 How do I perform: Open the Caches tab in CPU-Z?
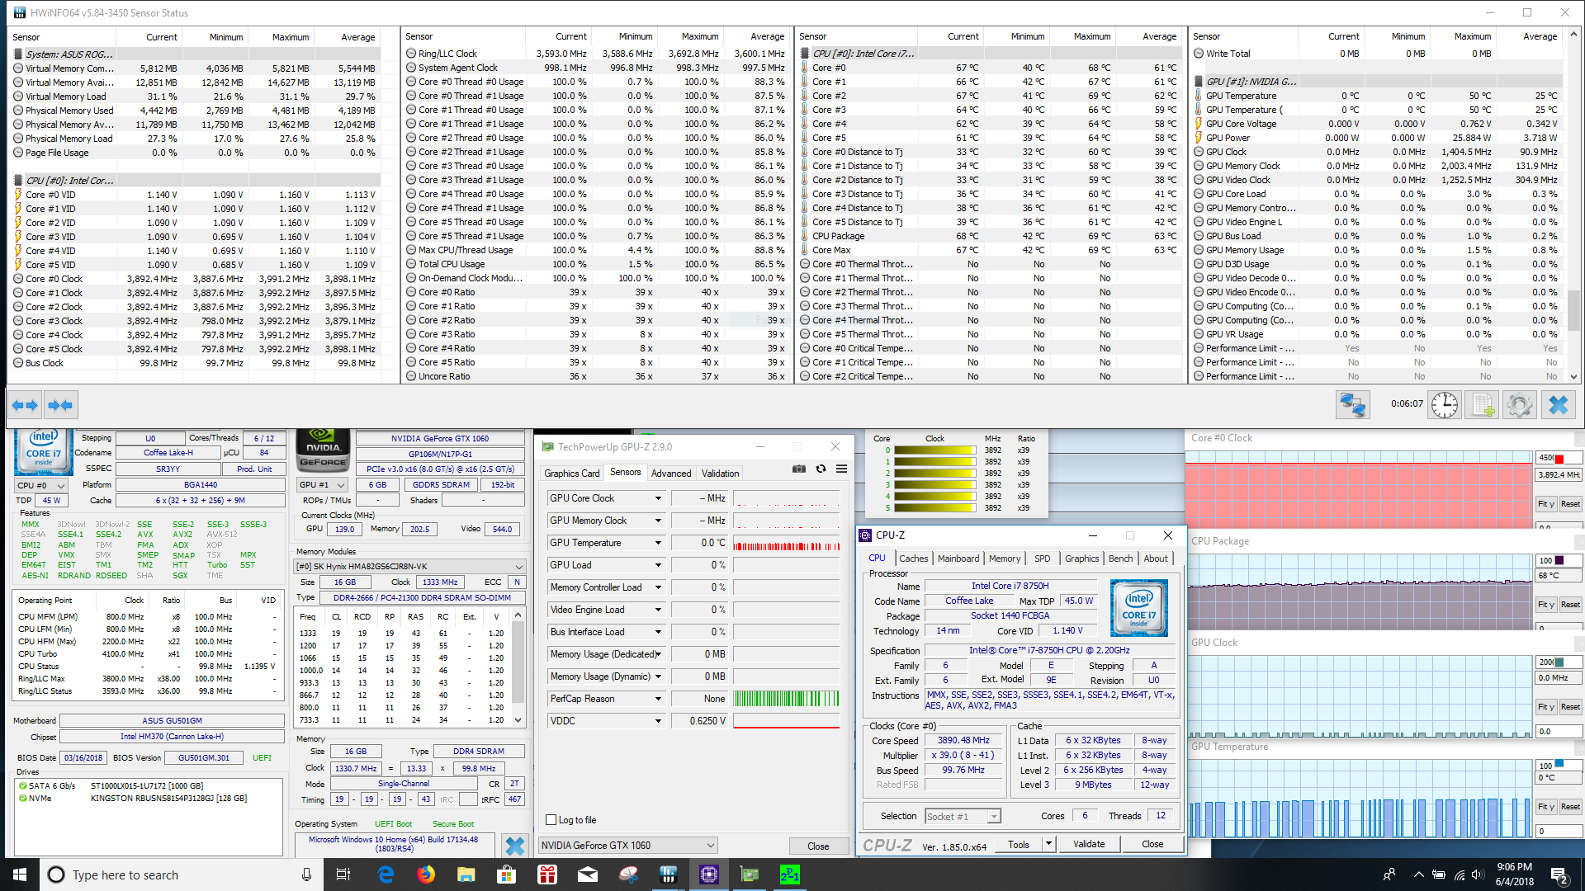click(x=913, y=559)
